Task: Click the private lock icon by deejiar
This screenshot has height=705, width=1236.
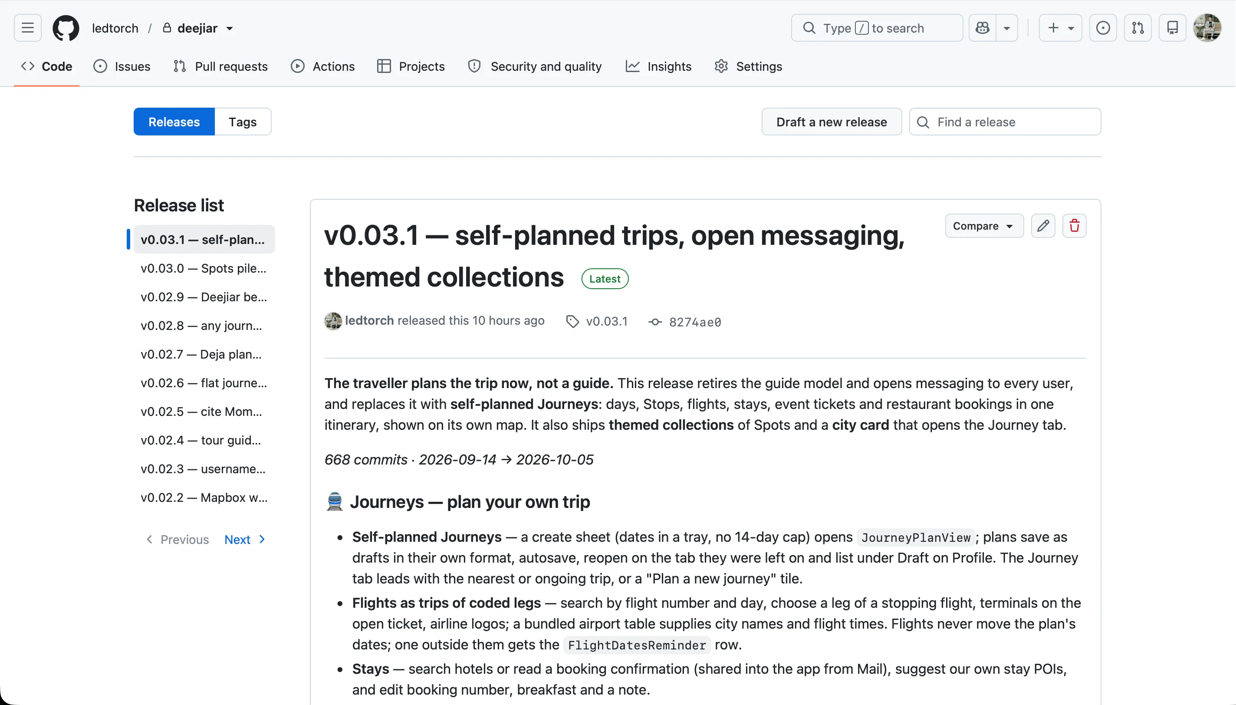Action: coord(167,28)
